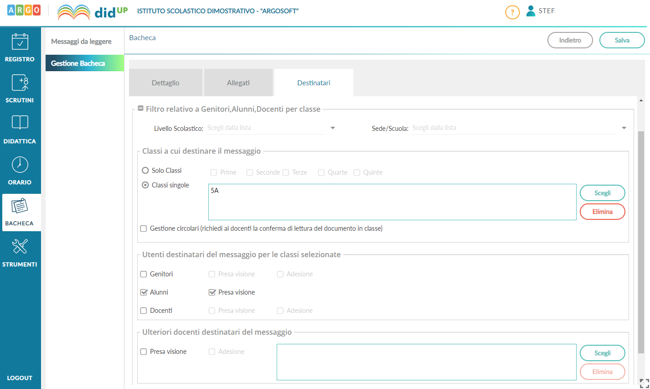
Task: Click the Istituto Scolastico Dimostrativo title
Action: (218, 11)
